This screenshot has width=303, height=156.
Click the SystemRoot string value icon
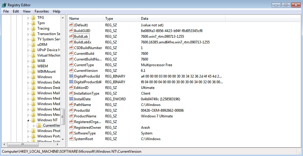71,139
